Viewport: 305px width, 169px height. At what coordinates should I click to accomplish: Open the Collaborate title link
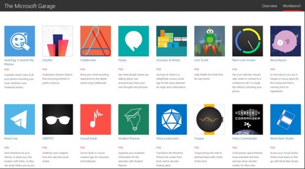[88, 60]
